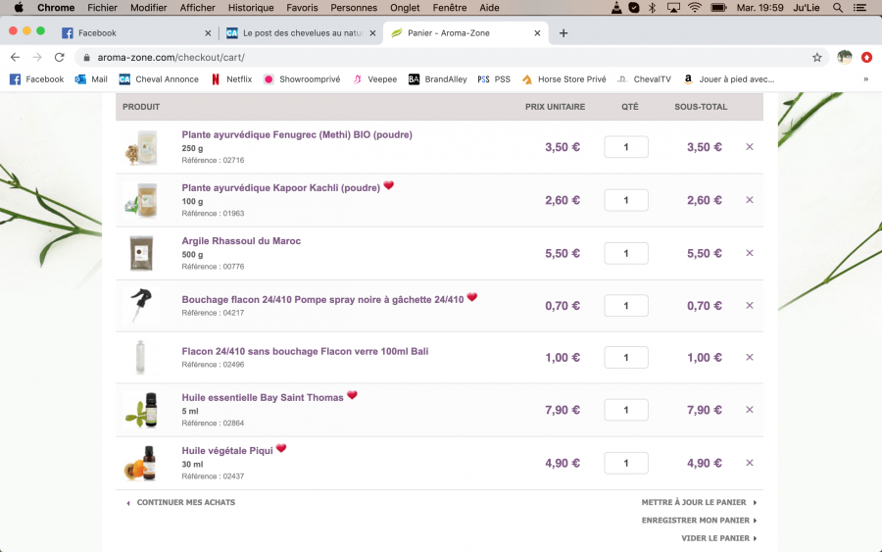Open the Chrome profile avatar menu
The height and width of the screenshot is (552, 882).
pyautogui.click(x=844, y=57)
